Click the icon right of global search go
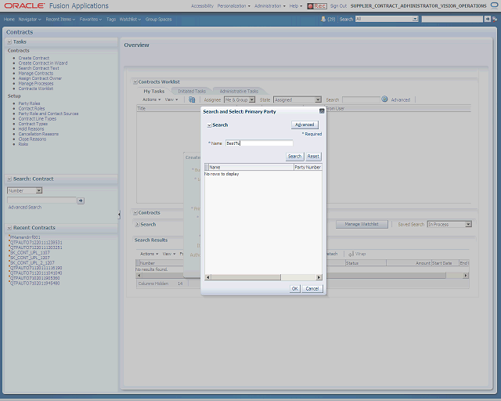 [495, 19]
